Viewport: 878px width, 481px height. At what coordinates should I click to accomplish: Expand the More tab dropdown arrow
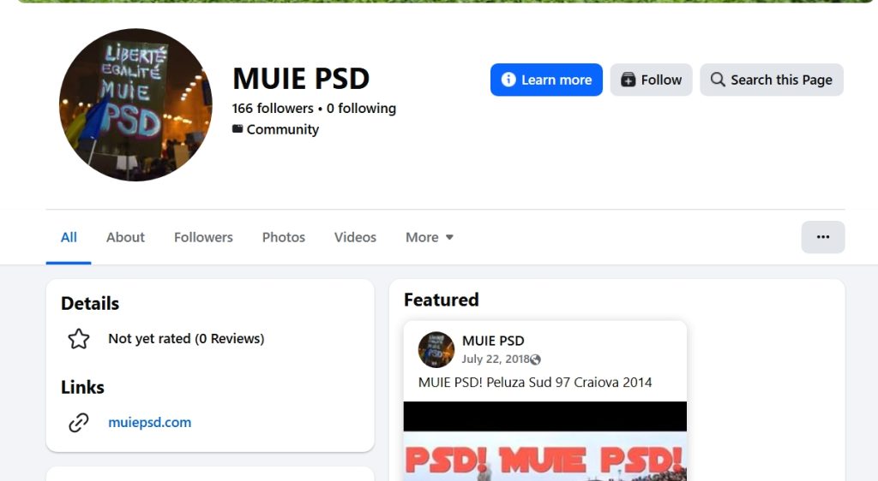(449, 237)
